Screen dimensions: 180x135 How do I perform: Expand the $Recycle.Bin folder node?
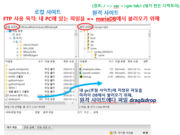tap(17, 52)
